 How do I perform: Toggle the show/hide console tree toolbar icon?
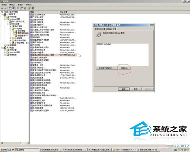[14, 8]
